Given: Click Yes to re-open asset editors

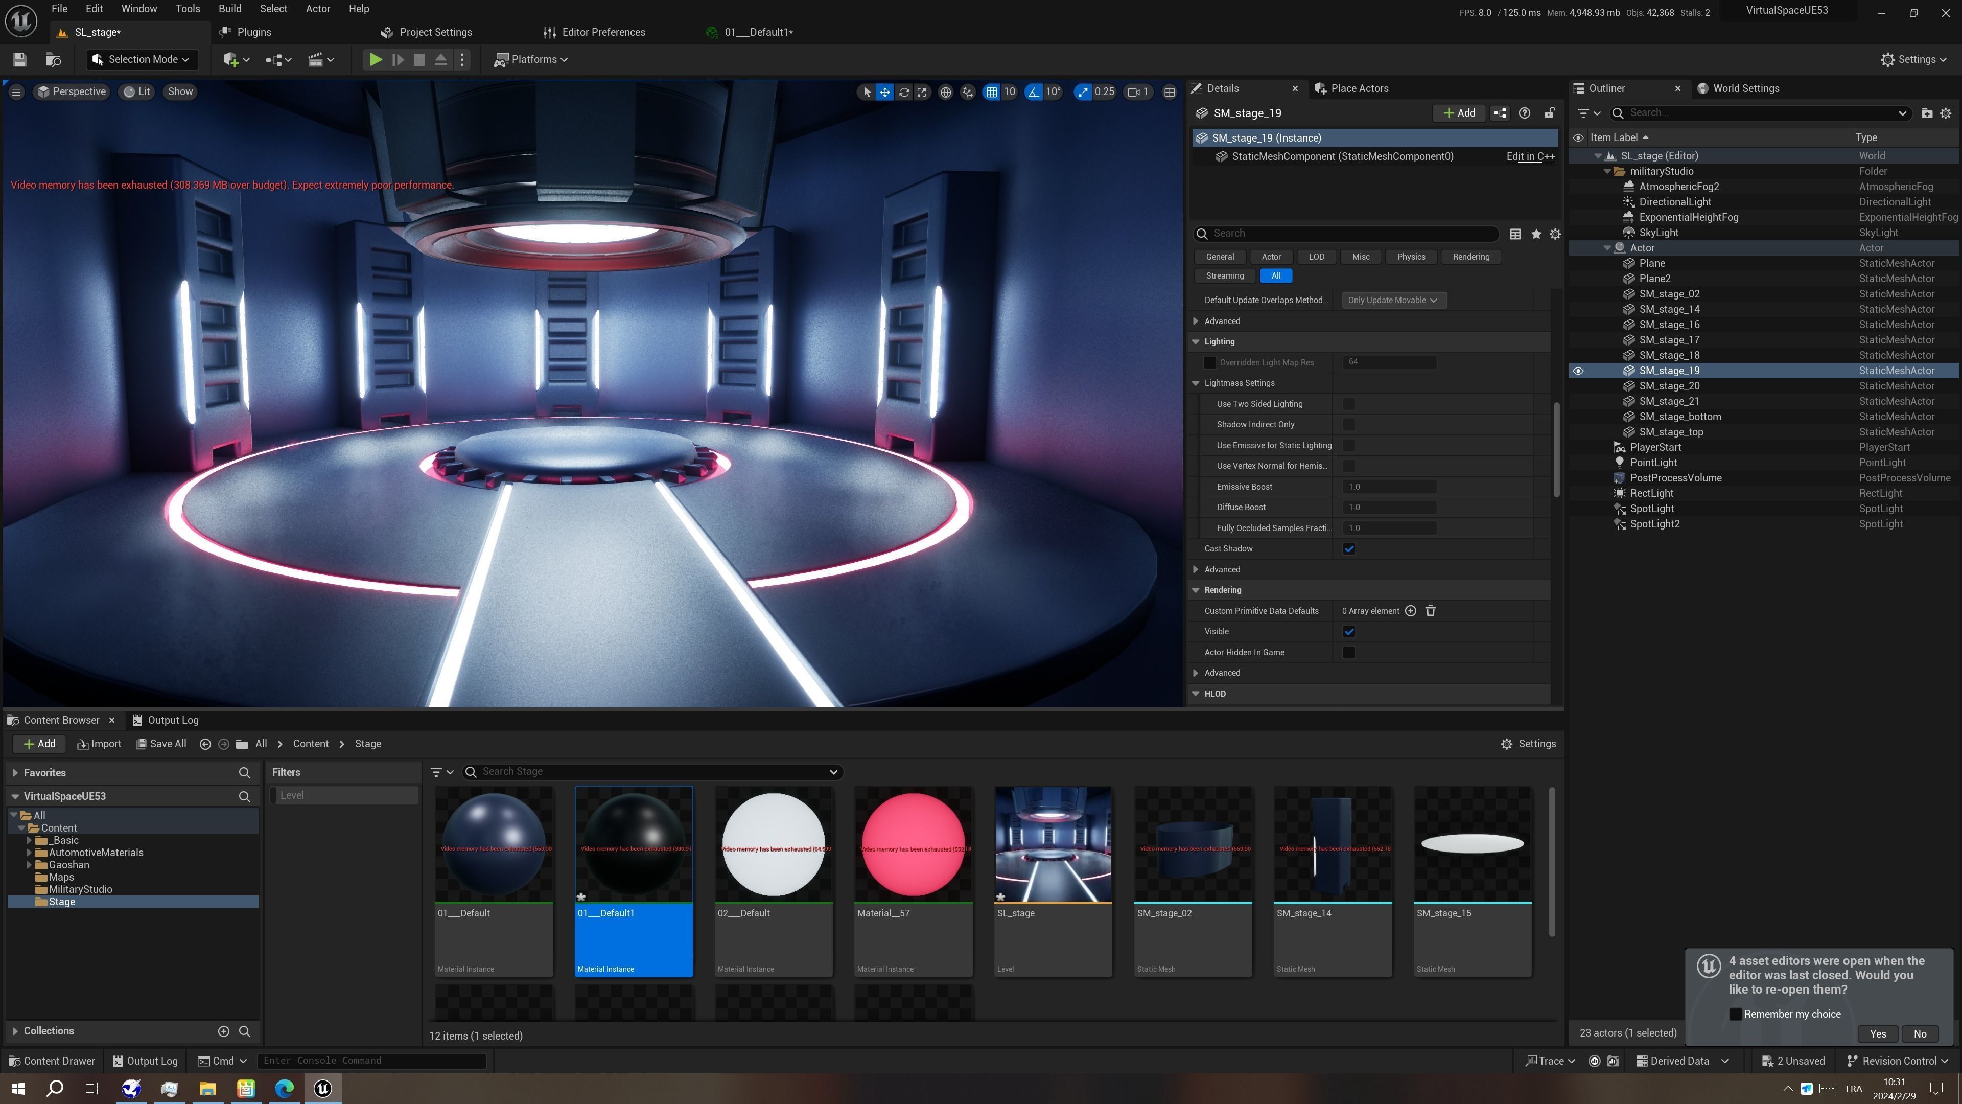Looking at the screenshot, I should pos(1878,1034).
